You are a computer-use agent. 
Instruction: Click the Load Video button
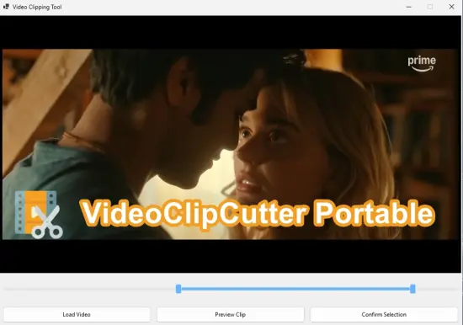point(77,314)
